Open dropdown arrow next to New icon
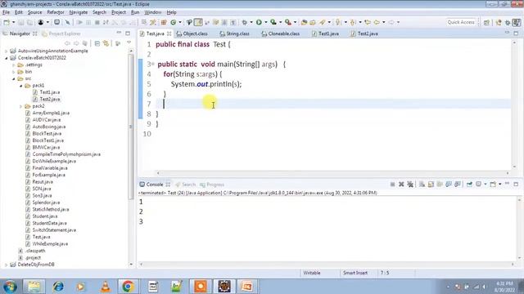 [x=13, y=22]
